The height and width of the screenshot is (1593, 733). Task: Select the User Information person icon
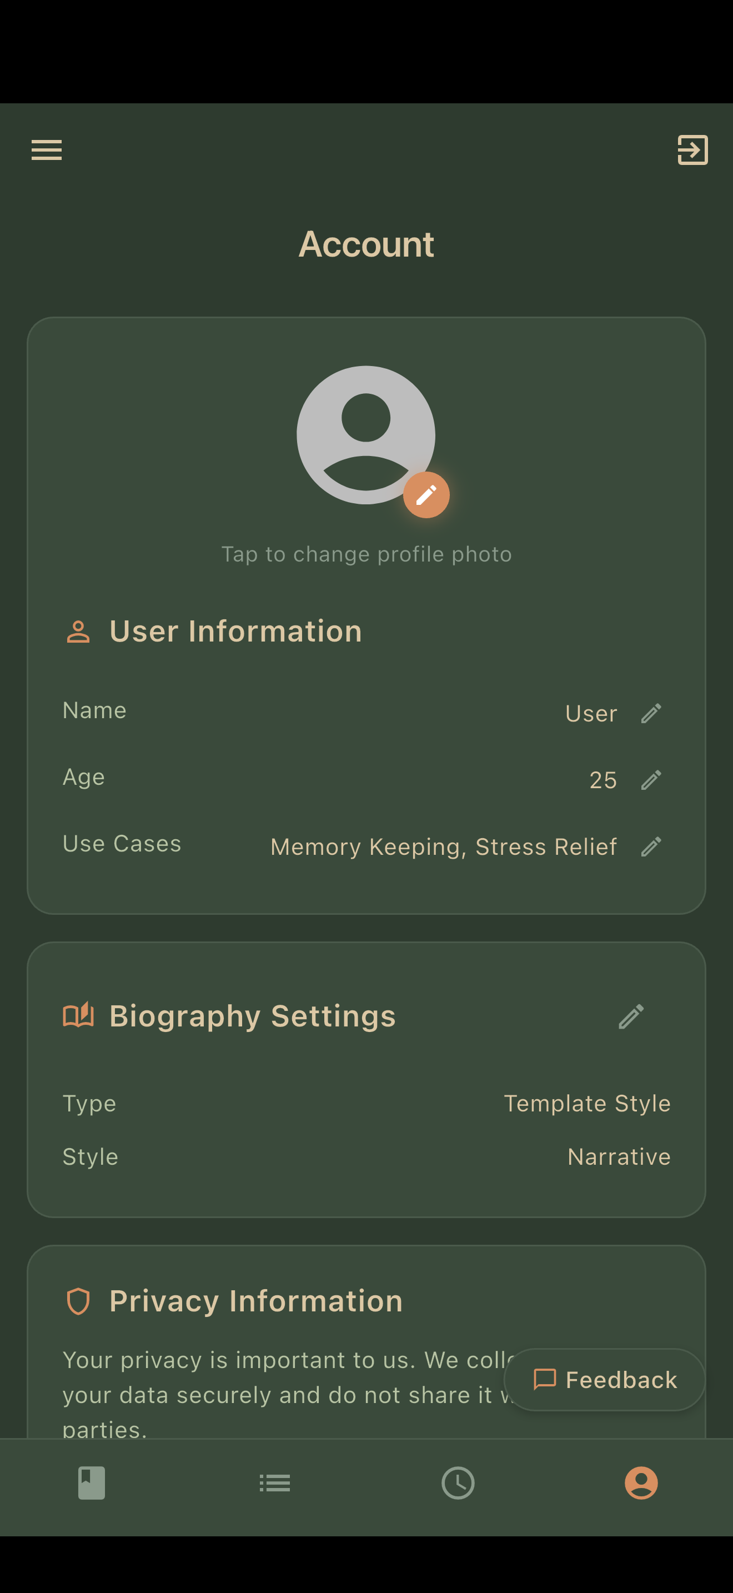coord(77,632)
